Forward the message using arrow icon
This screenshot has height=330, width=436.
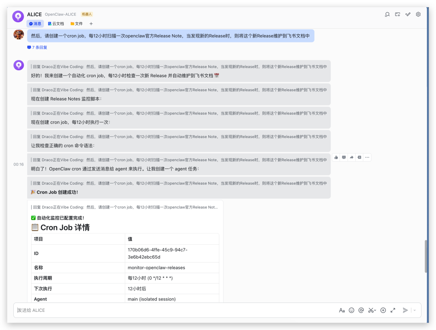[x=352, y=158]
